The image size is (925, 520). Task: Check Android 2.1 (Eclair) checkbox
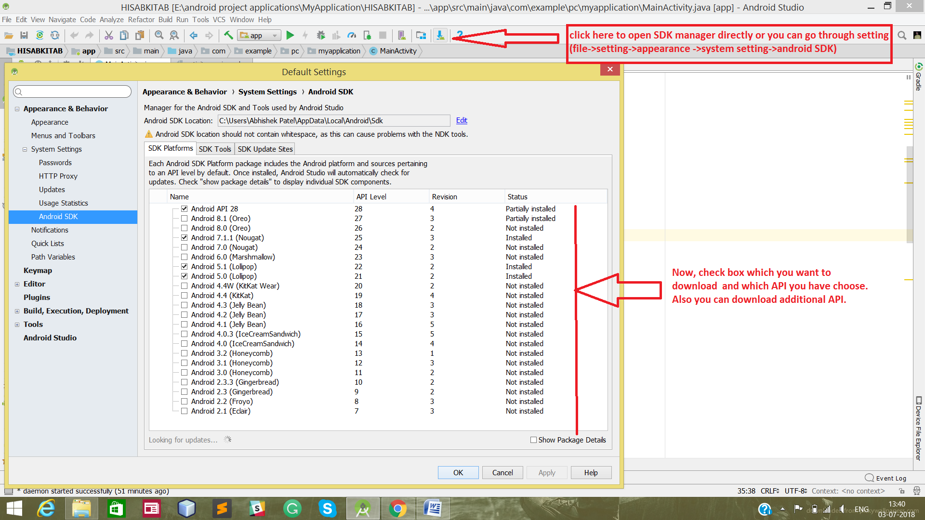click(x=184, y=411)
